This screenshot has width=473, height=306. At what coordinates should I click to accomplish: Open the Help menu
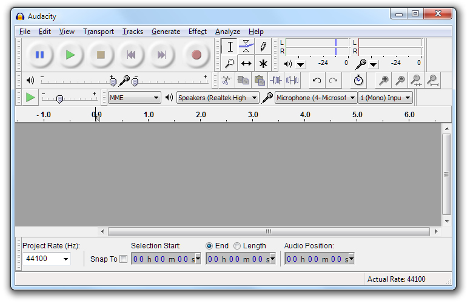click(x=256, y=32)
